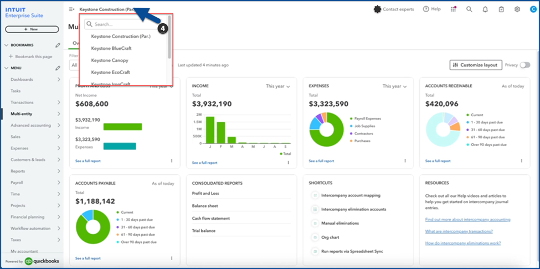Open Income card's See a full report
The width and height of the screenshot is (540, 269).
(x=204, y=163)
